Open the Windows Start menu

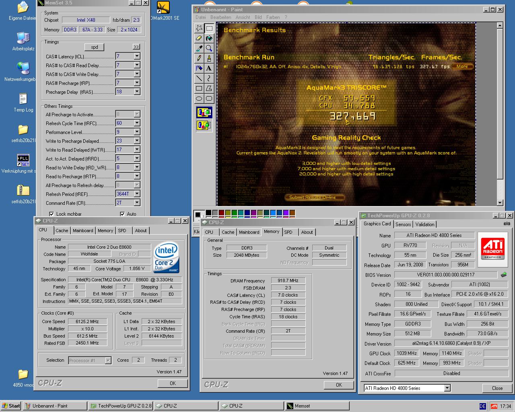pos(11,406)
